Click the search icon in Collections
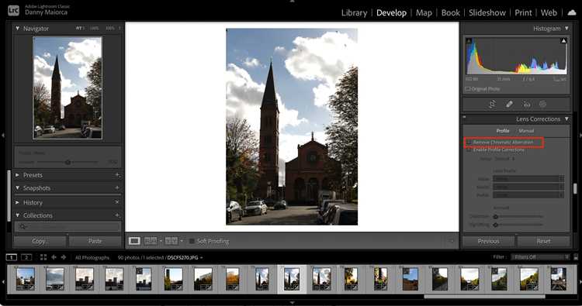582x306 pixels. point(23,226)
